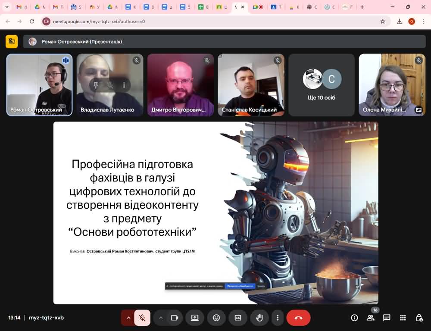This screenshot has width=431, height=331.
Task: Send a reaction with emoji button
Action: point(216,318)
